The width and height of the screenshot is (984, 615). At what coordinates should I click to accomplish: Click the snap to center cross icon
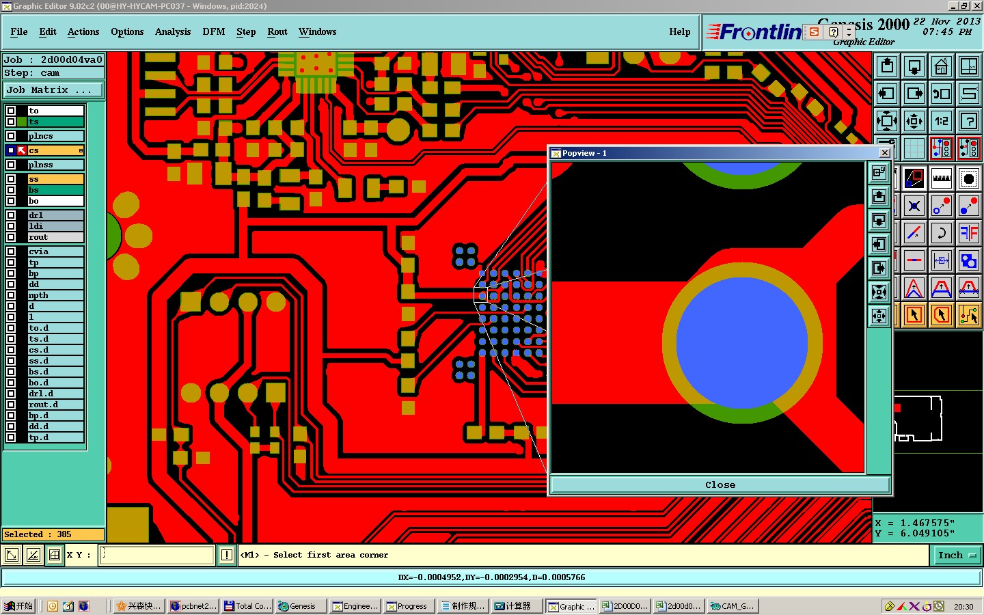tap(914, 206)
